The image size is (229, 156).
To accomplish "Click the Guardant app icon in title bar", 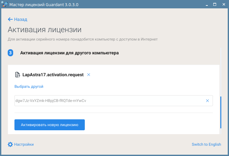I will tap(4, 5).
